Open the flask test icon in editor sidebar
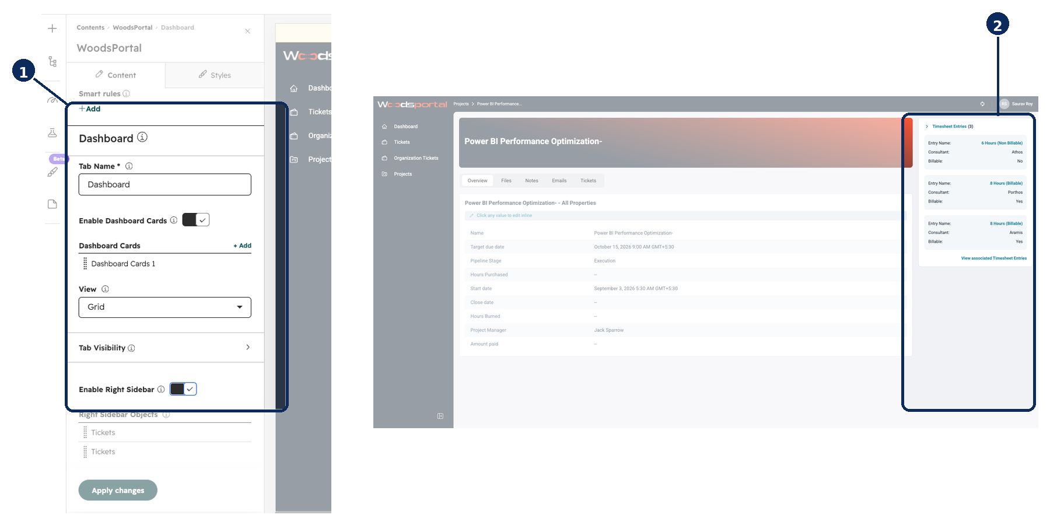Screen dimensions: 1050x525 pos(52,133)
